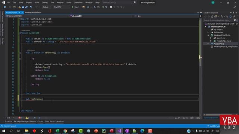This screenshot has height=134, width=239.
Task: Switch to the WorkingWithDB.xlsx tab
Action: (33, 12)
